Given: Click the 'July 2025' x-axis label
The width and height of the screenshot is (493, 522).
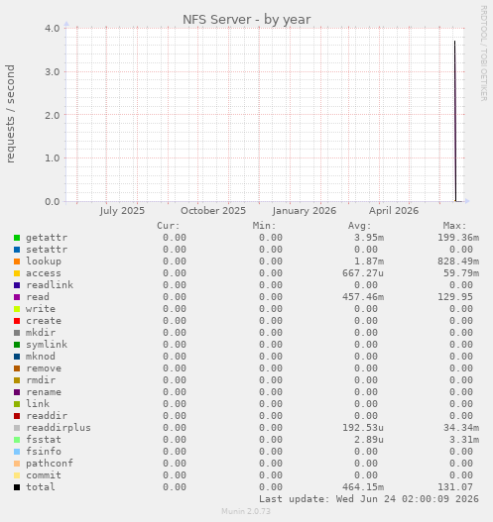Looking at the screenshot, I should coord(122,211).
